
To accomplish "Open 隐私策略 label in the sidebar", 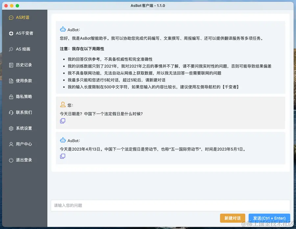I will (24, 97).
